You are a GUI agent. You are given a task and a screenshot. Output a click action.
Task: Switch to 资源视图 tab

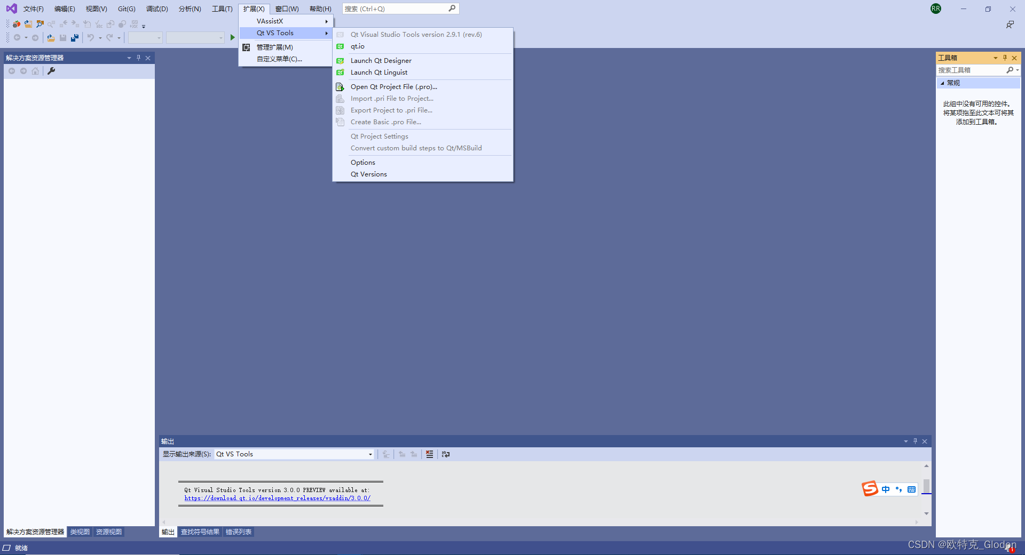click(109, 532)
